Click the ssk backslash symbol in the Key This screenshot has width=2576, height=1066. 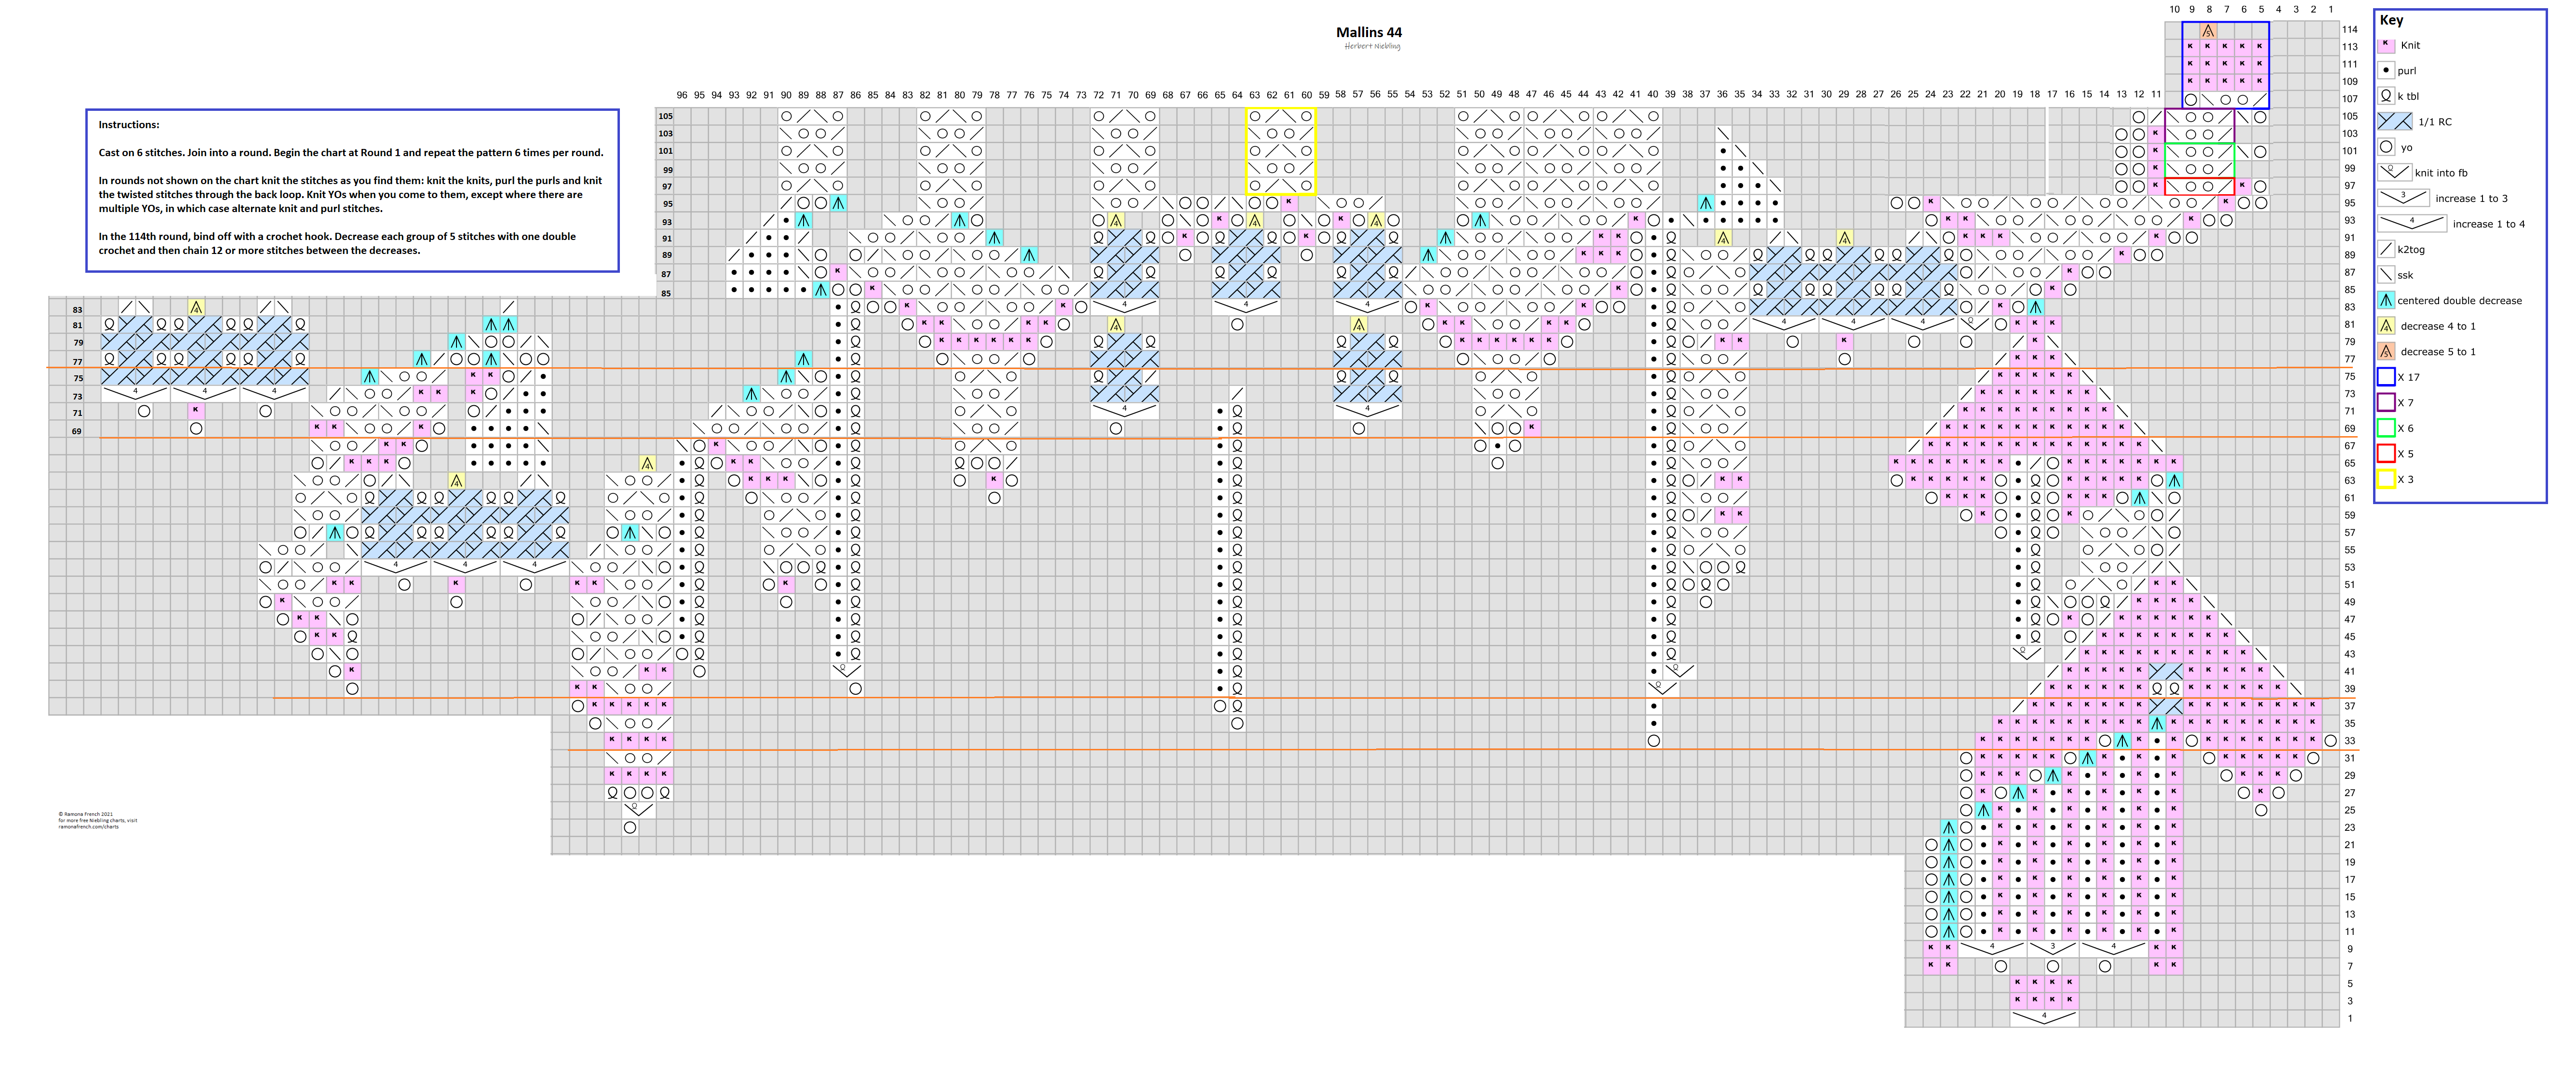click(2386, 274)
